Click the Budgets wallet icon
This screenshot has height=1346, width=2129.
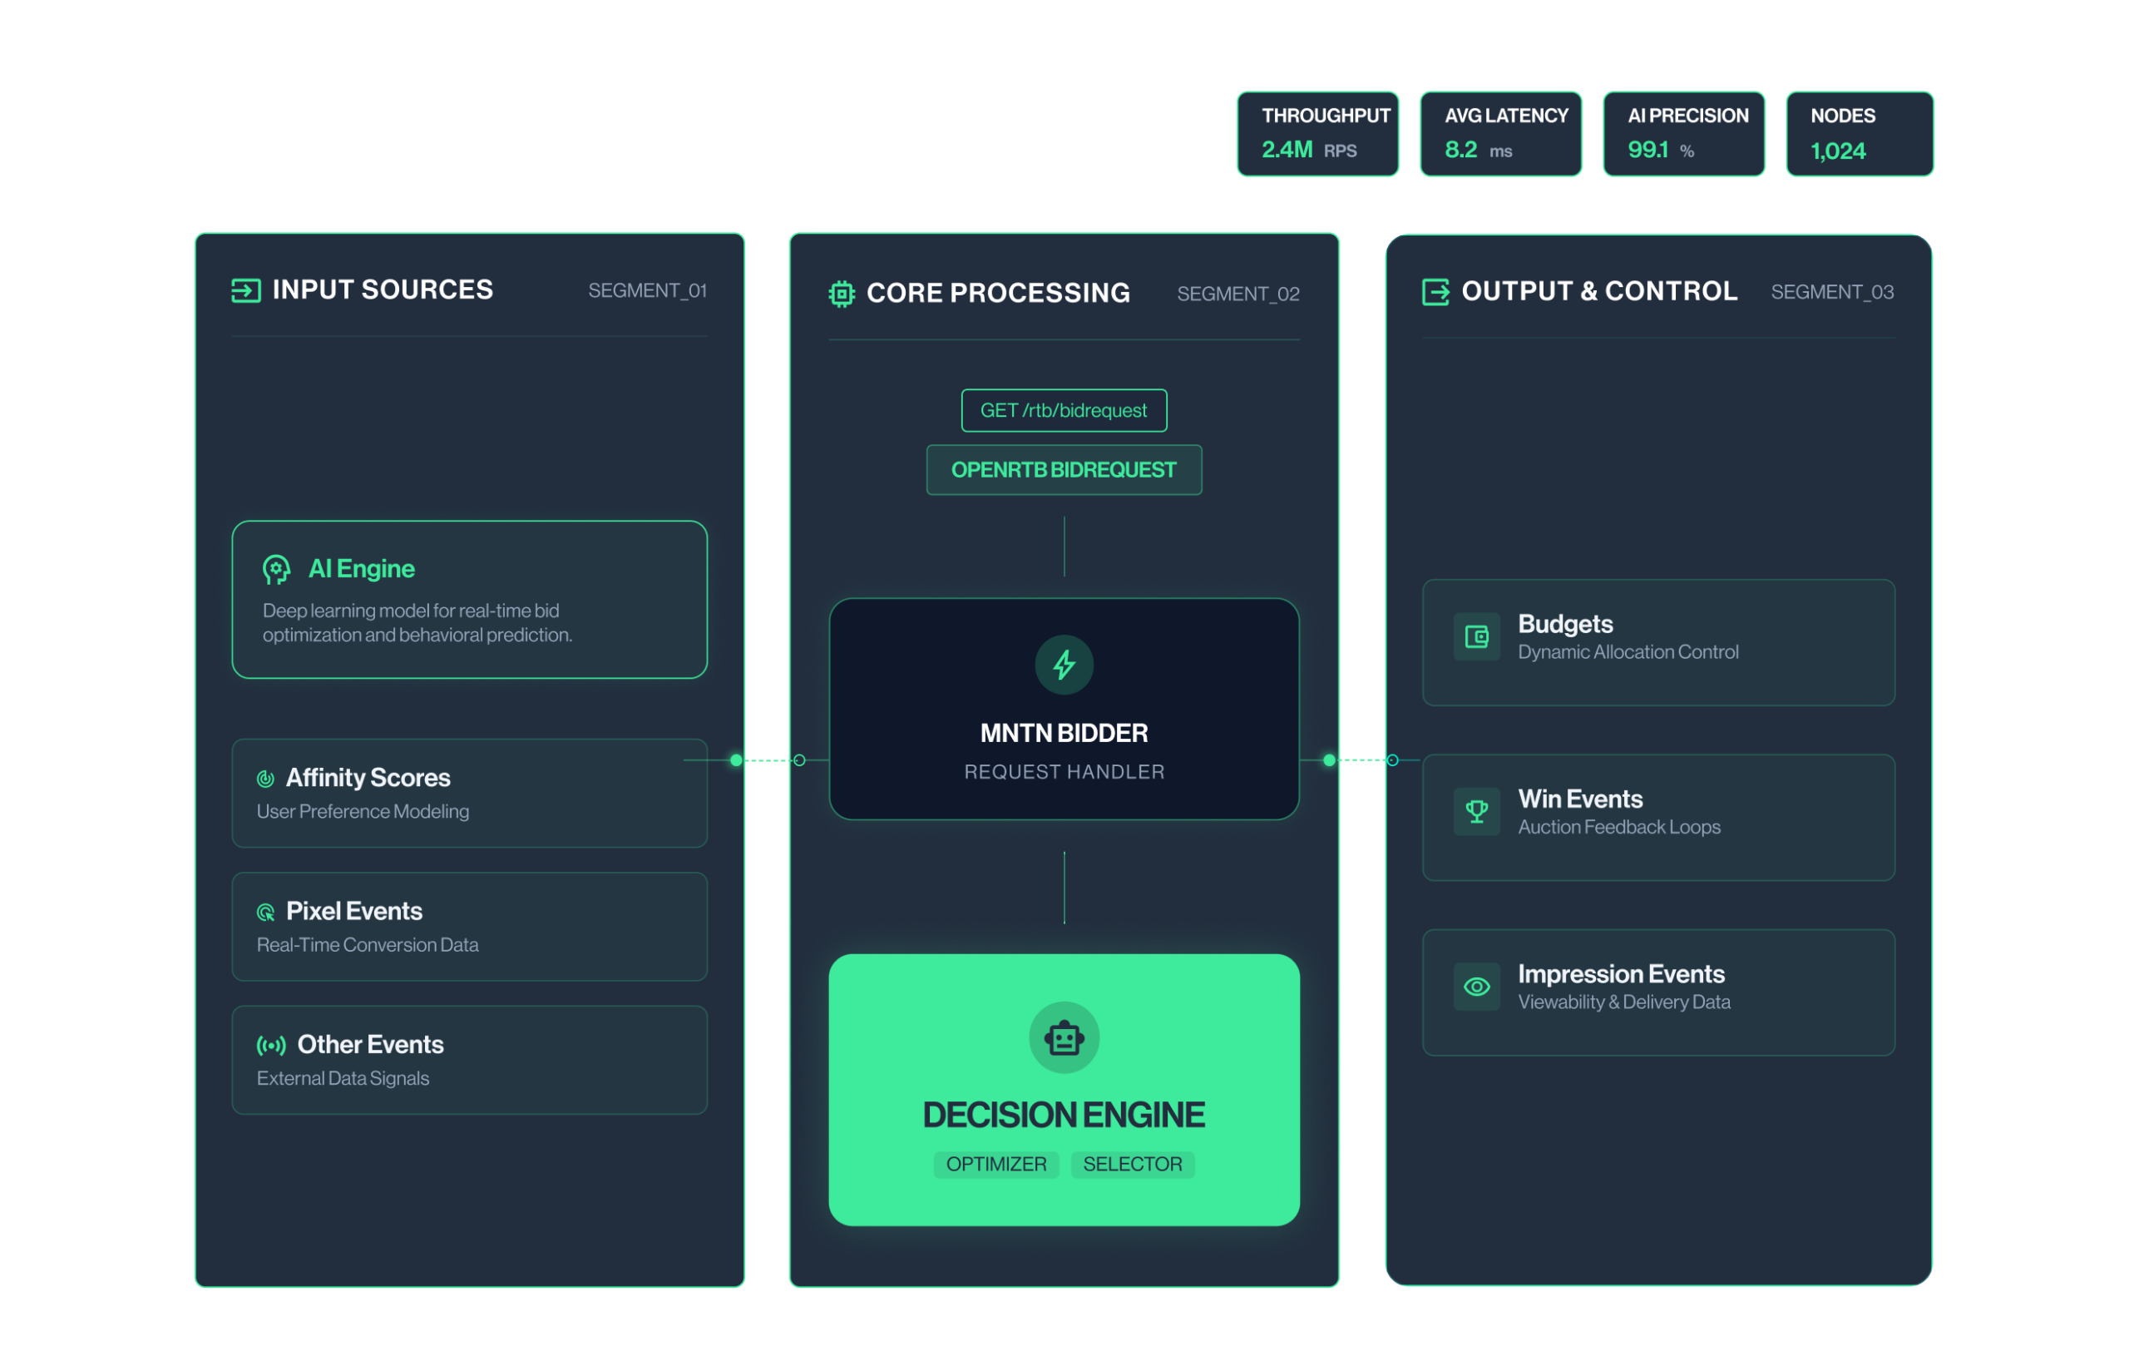pyautogui.click(x=1475, y=636)
